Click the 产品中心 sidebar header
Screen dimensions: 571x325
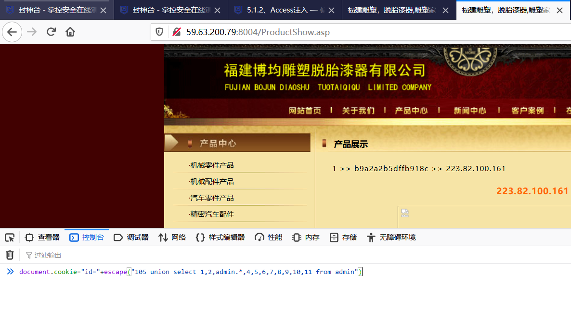(x=237, y=143)
